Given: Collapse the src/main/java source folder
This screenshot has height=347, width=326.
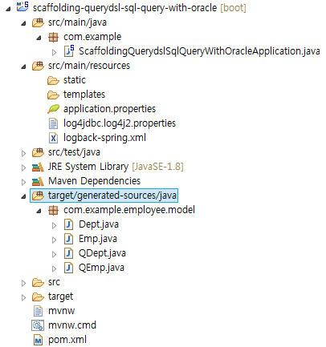Looking at the screenshot, I should tap(24, 23).
